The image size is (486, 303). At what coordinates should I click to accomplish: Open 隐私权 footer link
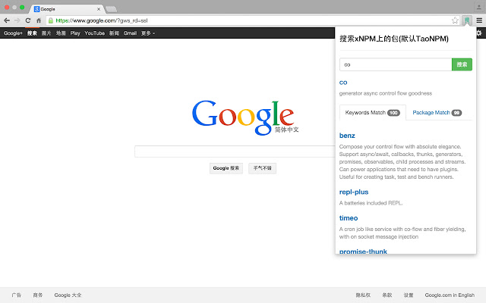click(x=363, y=295)
